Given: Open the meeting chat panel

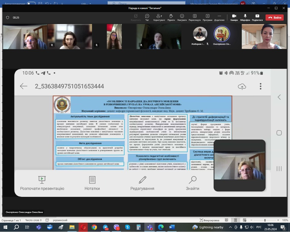Looking at the screenshot, I should (x=147, y=17).
